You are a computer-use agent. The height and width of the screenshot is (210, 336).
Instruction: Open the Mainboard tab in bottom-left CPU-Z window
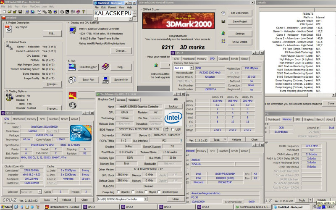click(x=18, y=119)
